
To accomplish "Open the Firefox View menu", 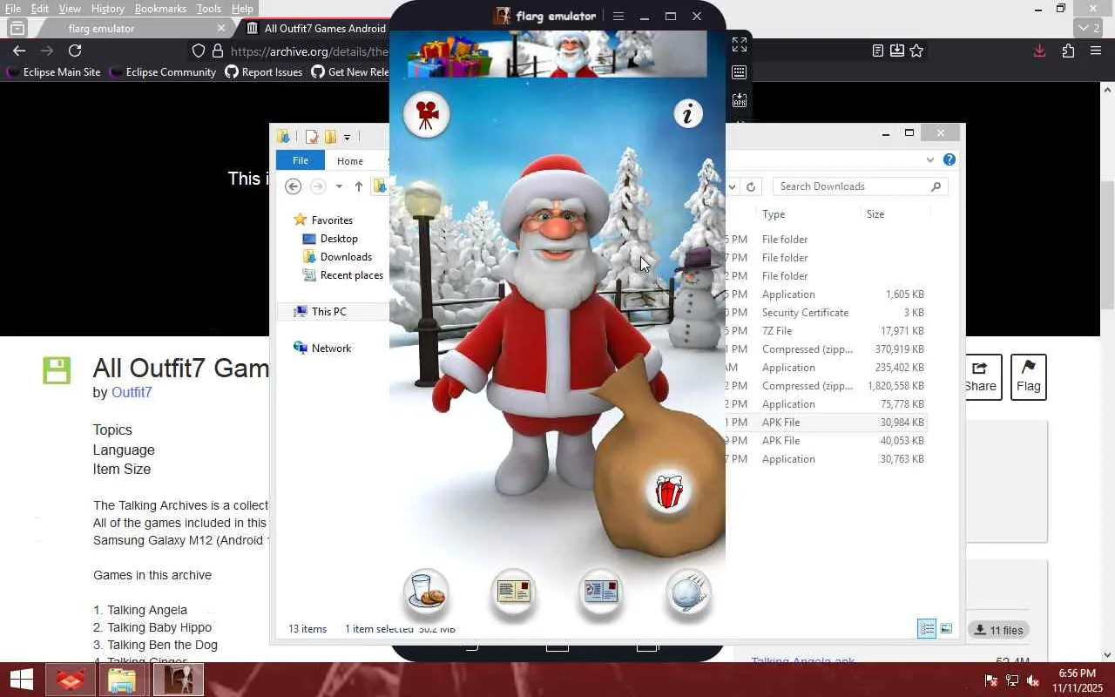I will [70, 9].
